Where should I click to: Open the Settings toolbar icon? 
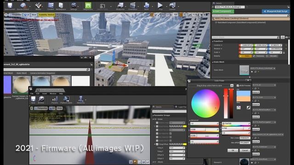pyautogui.click(x=73, y=6)
